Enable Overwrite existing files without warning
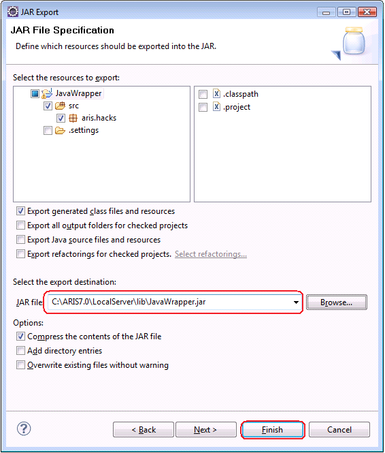385x453 pixels. [20, 365]
